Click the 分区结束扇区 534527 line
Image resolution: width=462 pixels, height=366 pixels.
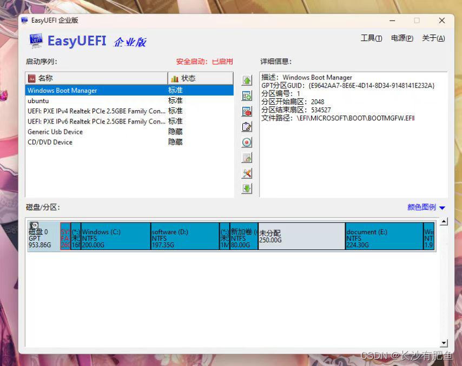[296, 110]
